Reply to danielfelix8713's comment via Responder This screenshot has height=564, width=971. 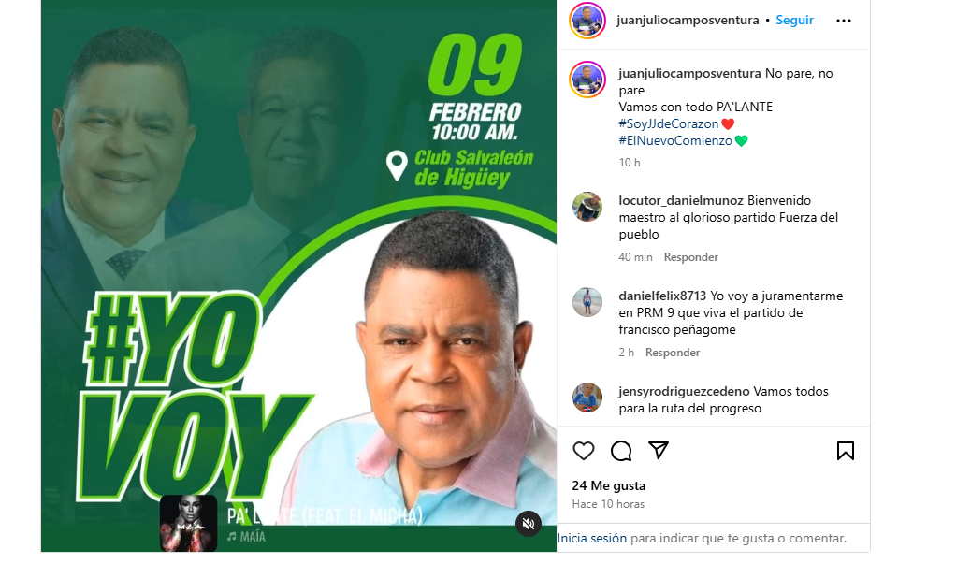coord(672,353)
